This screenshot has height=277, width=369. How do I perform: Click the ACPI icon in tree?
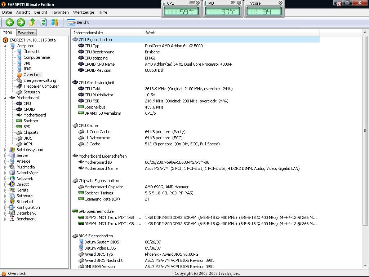(19, 144)
